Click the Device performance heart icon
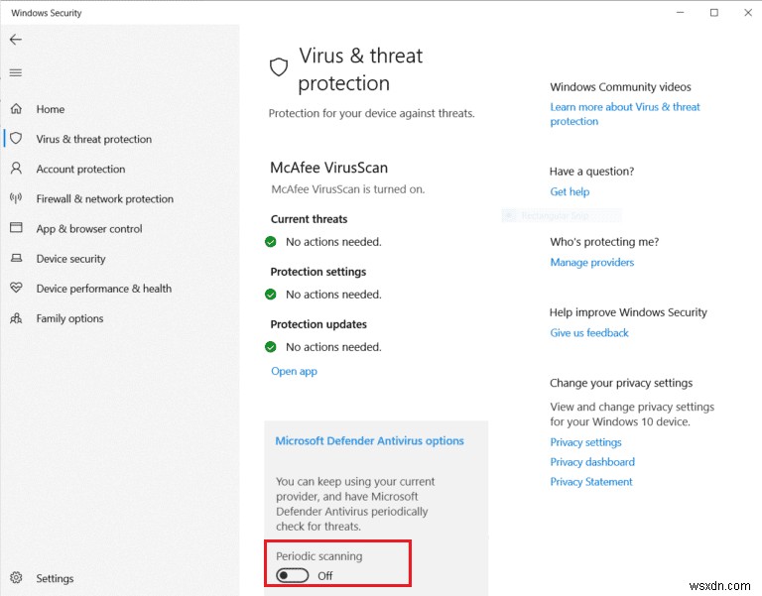 (16, 289)
